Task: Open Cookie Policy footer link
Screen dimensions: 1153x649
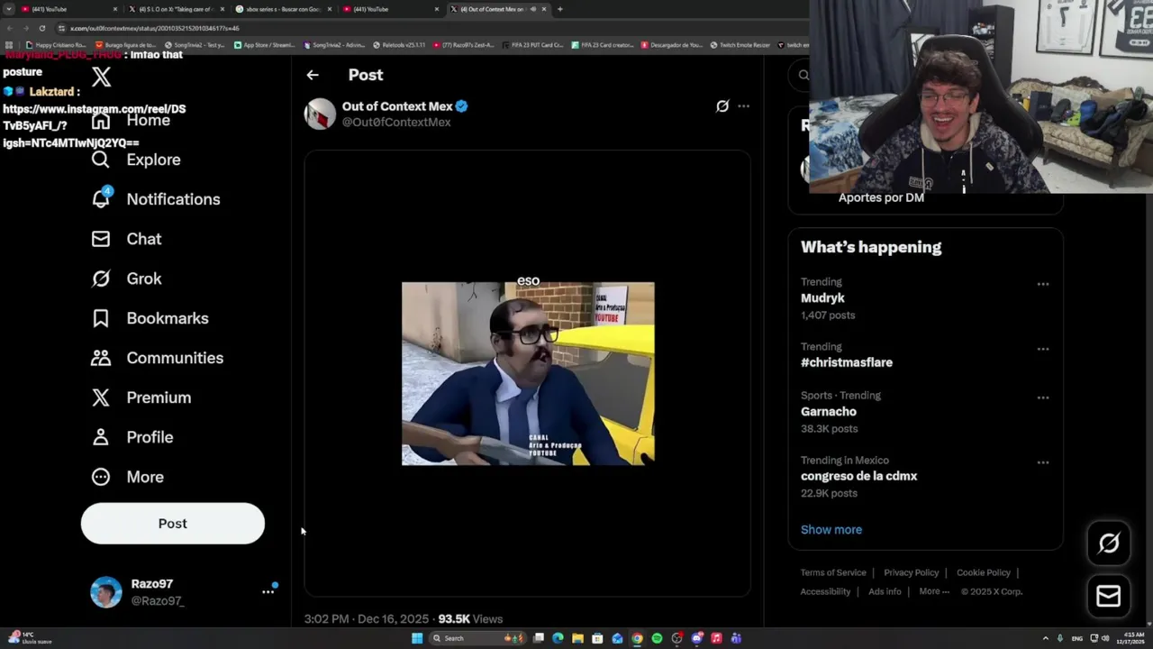Action: (984, 573)
